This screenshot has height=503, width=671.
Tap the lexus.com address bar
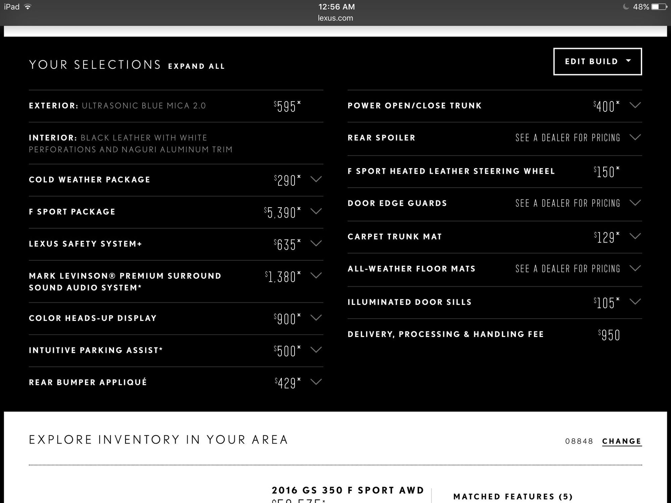coord(335,18)
